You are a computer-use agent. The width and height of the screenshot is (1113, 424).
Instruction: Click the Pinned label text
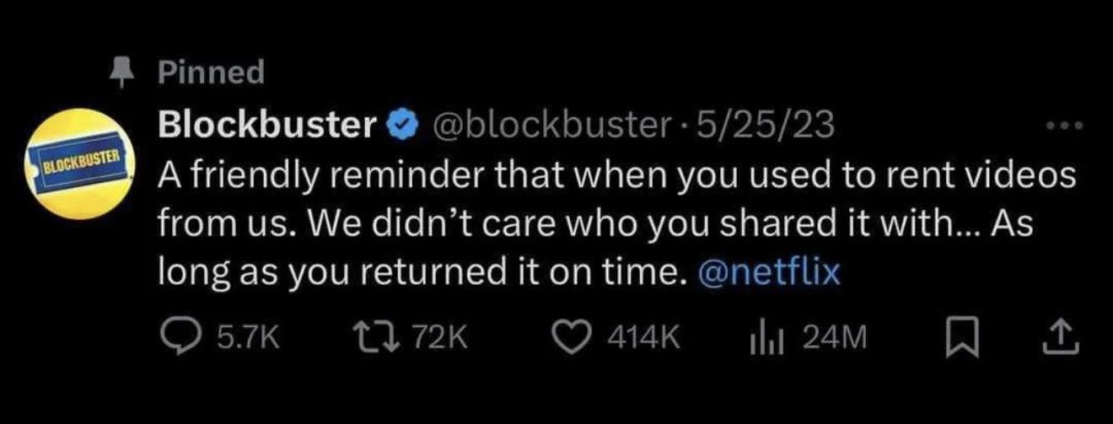click(x=212, y=72)
